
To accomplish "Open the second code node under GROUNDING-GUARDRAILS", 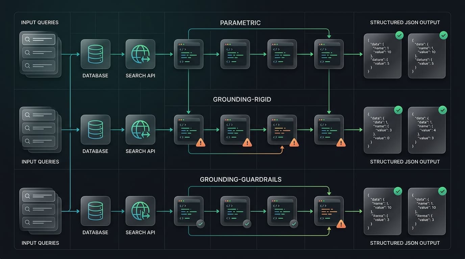I will pos(235,211).
